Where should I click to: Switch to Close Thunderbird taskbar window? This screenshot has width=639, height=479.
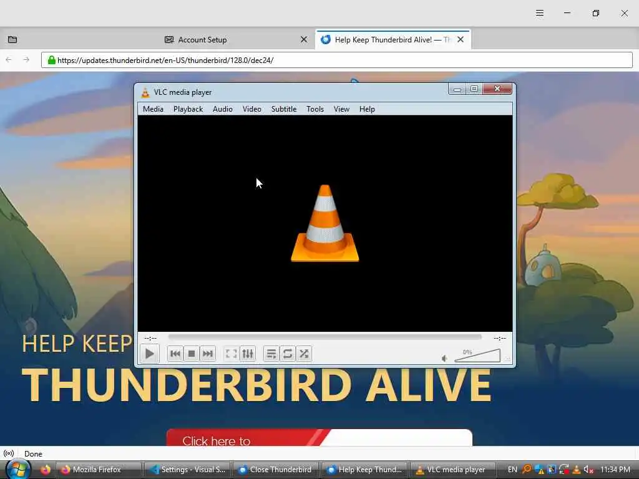(276, 470)
